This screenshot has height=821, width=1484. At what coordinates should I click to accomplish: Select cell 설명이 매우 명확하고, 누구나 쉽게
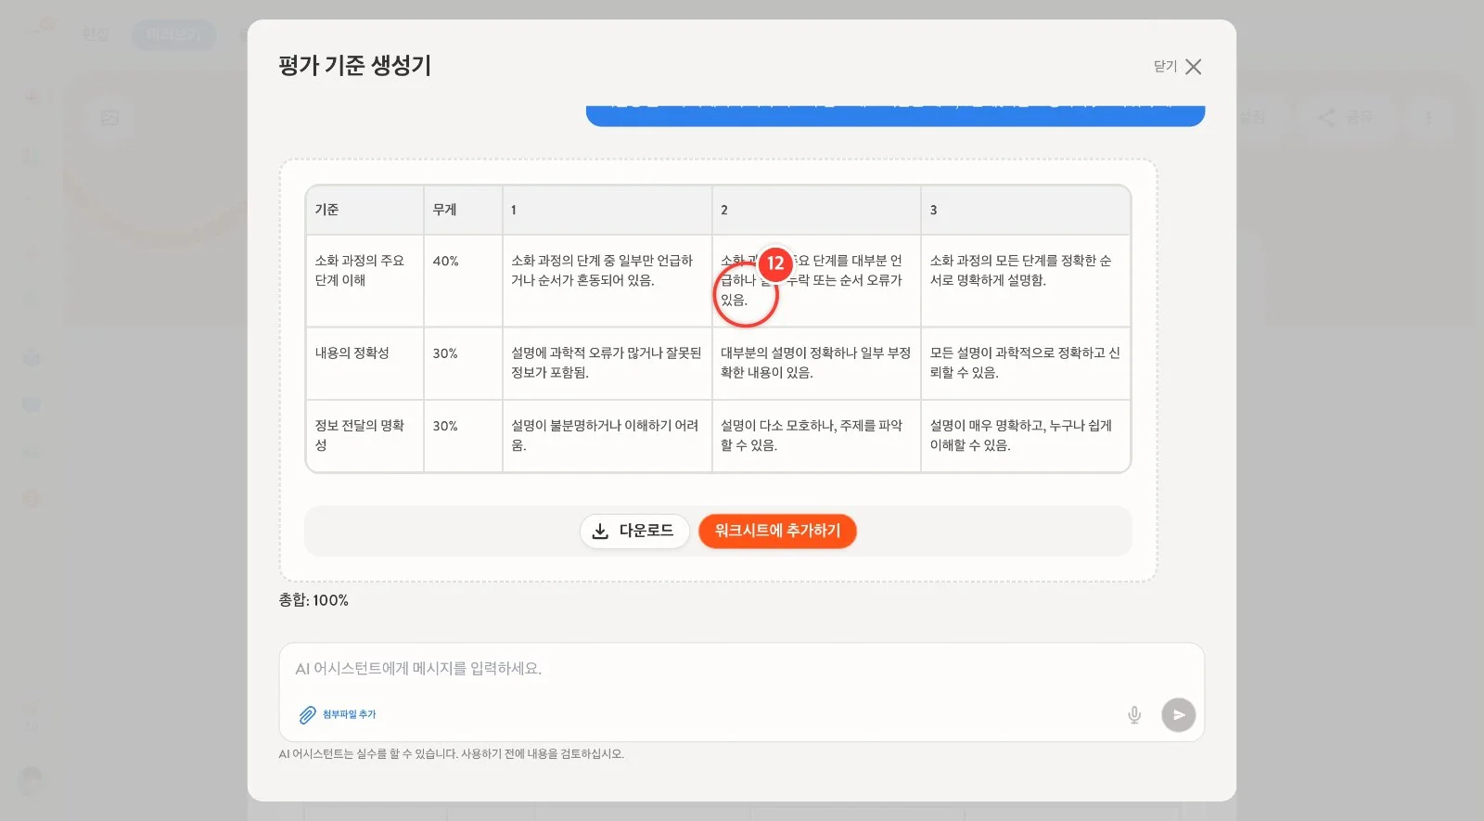click(x=1025, y=435)
